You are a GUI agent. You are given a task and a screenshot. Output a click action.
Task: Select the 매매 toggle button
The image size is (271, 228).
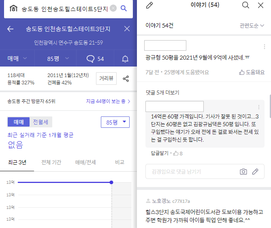[19, 122]
